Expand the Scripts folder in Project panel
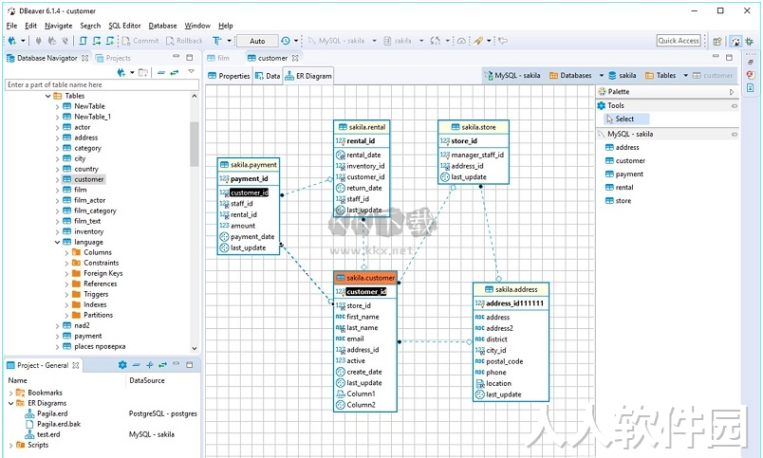This screenshot has width=763, height=458. pos(10,446)
